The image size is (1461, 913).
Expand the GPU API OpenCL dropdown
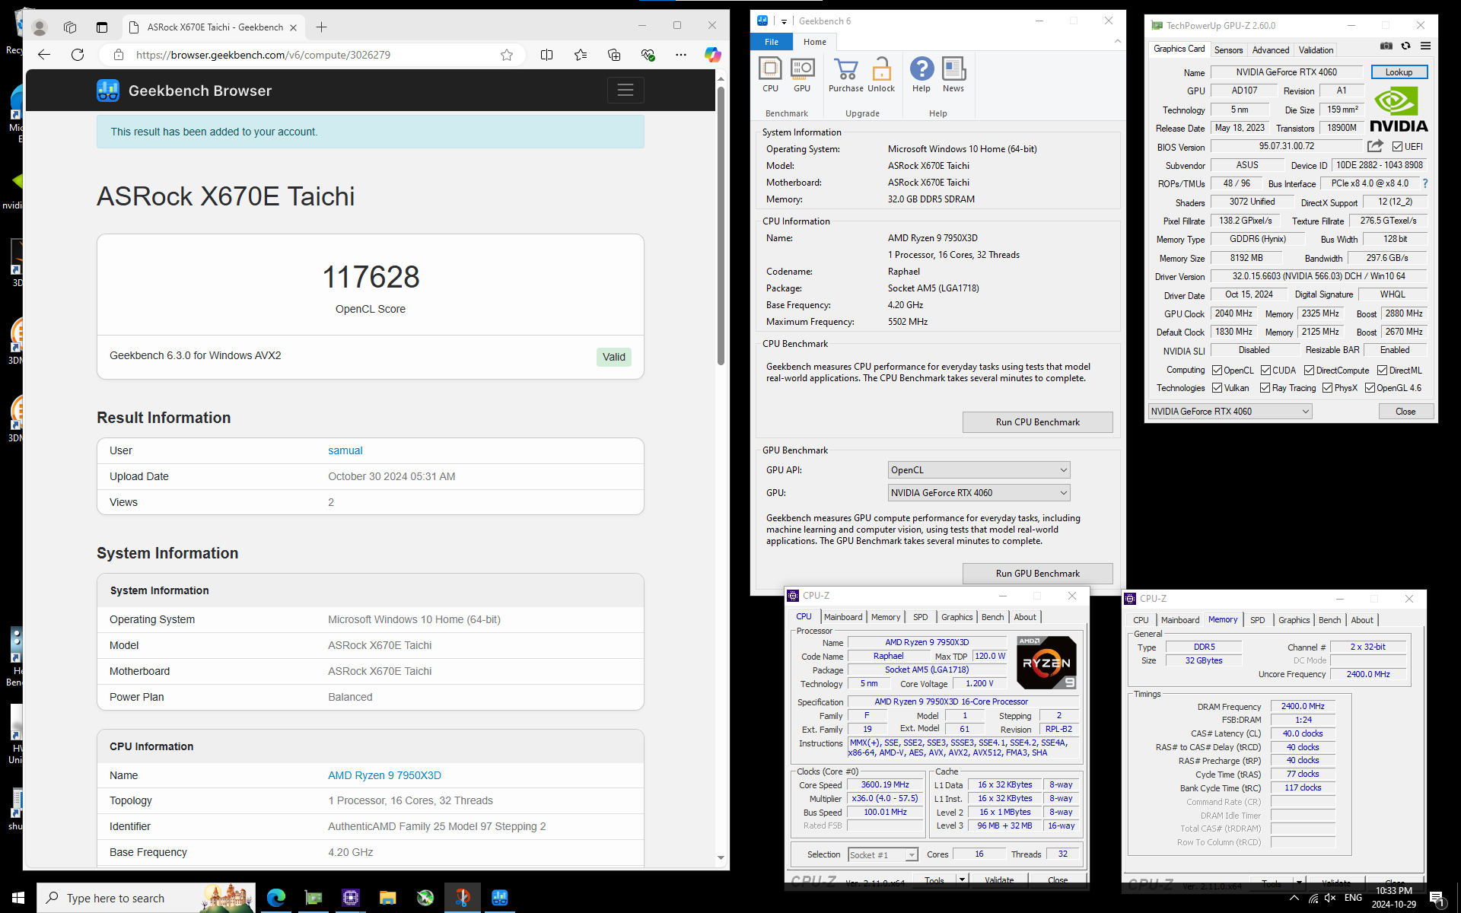pyautogui.click(x=979, y=470)
